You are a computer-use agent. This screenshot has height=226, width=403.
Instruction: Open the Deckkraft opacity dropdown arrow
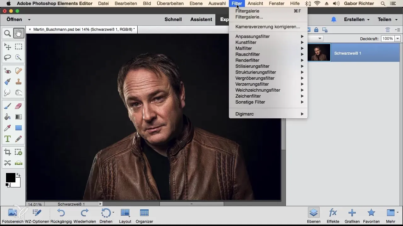pyautogui.click(x=397, y=39)
